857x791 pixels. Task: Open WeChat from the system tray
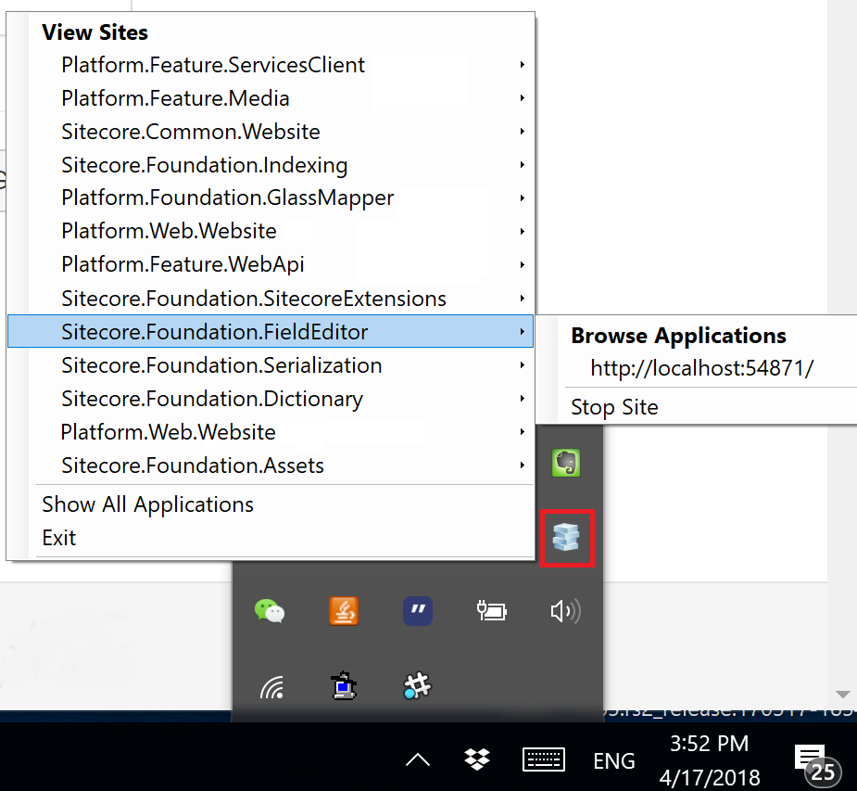[x=270, y=611]
